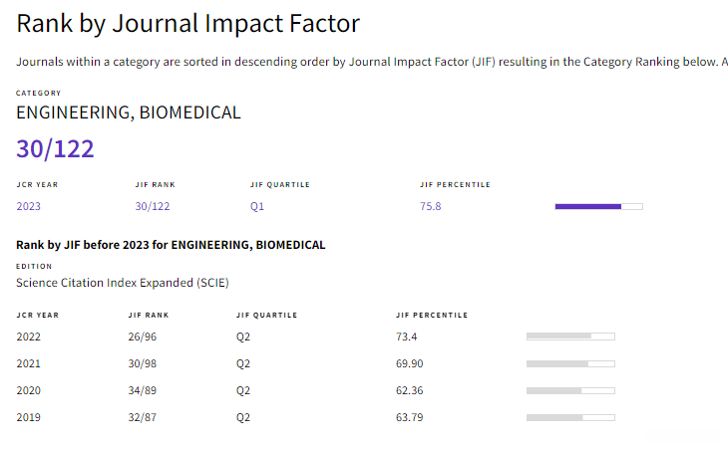The width and height of the screenshot is (728, 450).
Task: Click the 69.90 percentile value
Action: coord(409,363)
